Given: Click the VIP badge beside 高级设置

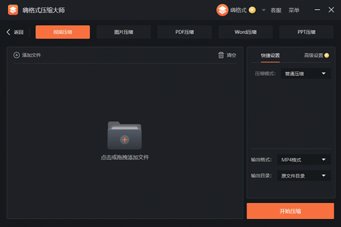Looking at the screenshot, I should coord(327,56).
